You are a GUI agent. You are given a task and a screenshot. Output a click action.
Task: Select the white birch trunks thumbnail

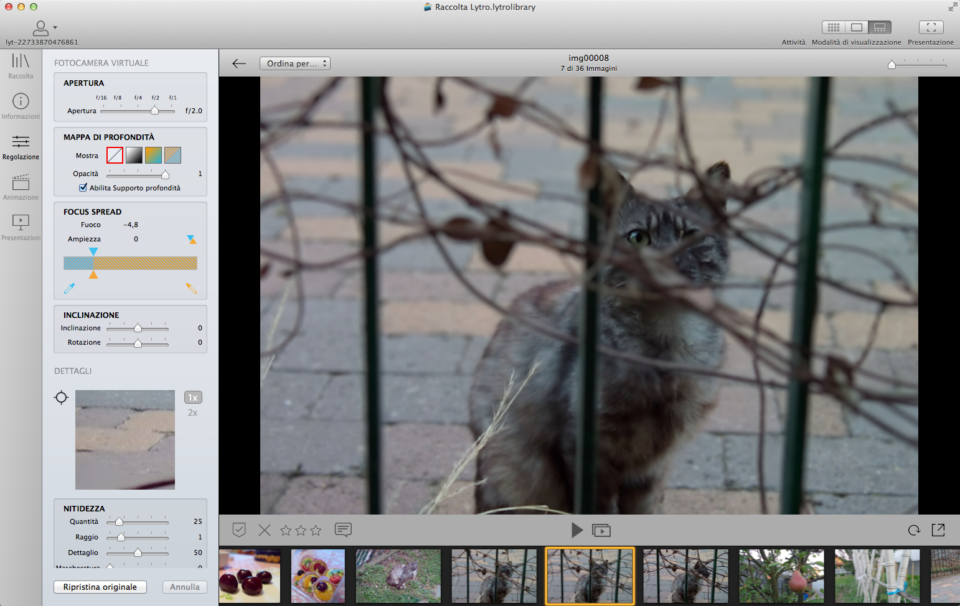pos(877,576)
